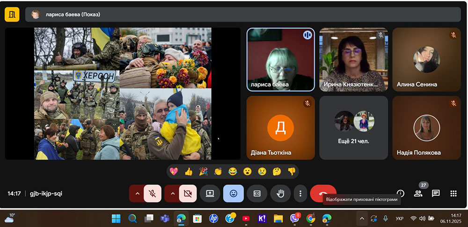The image size is (468, 227).
Task: Open the in-call chat panel
Action: (x=436, y=193)
